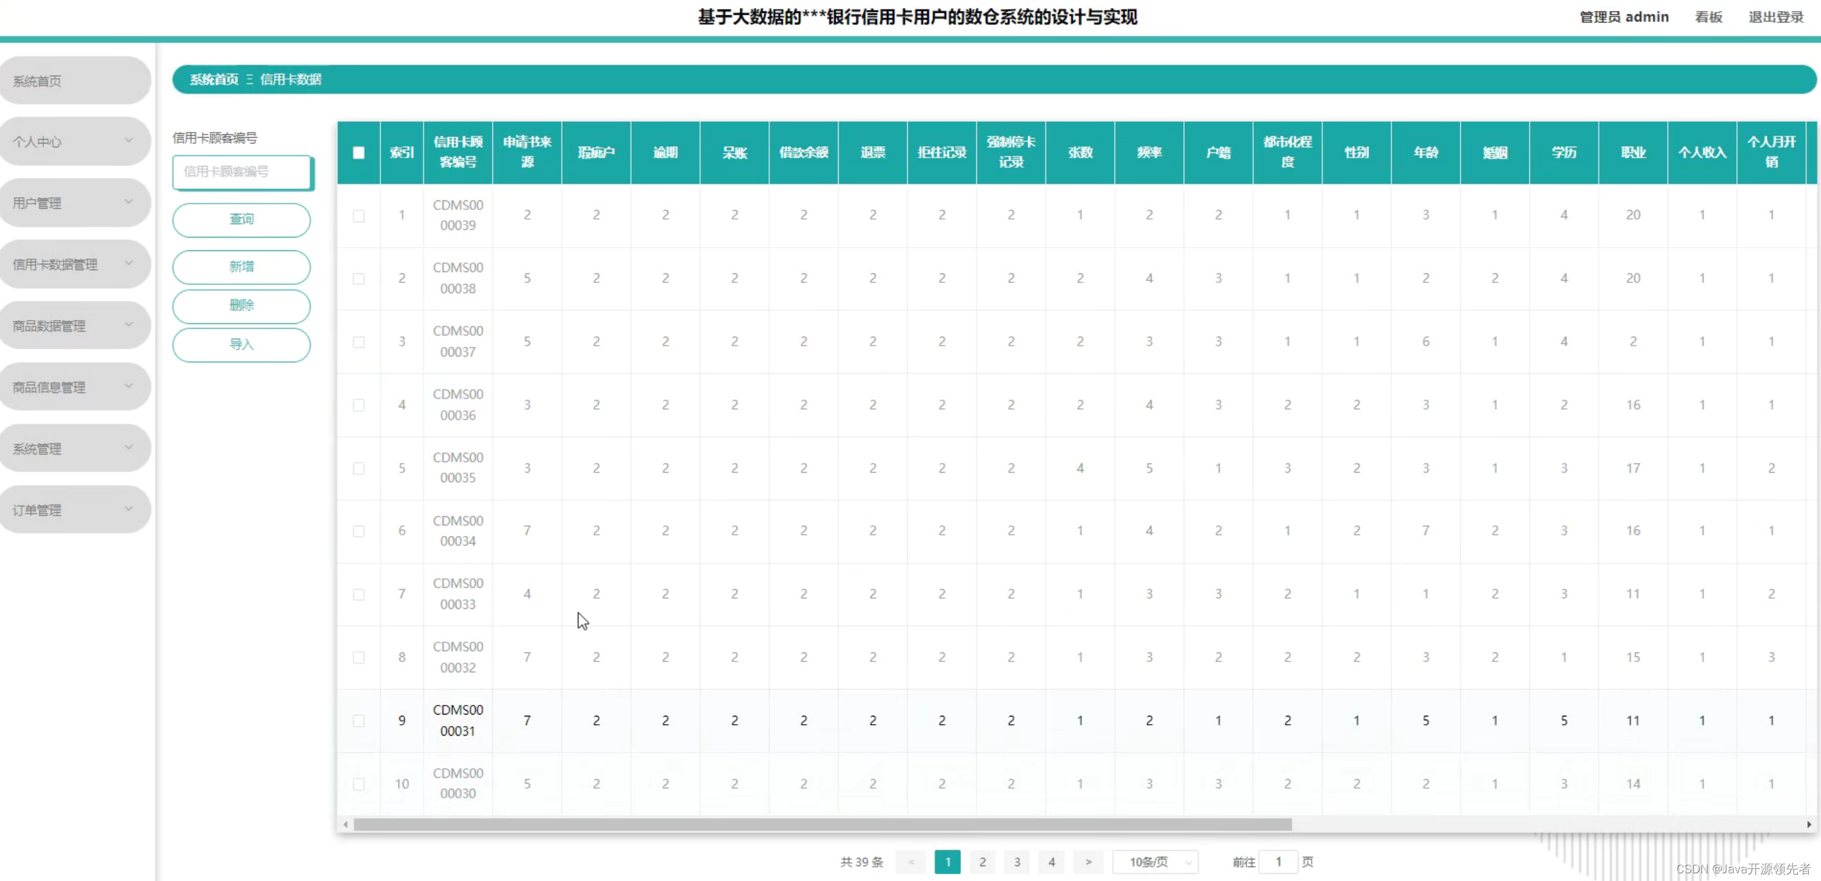This screenshot has height=881, width=1821.
Task: Click the 前往 page number input
Action: [x=1278, y=862]
